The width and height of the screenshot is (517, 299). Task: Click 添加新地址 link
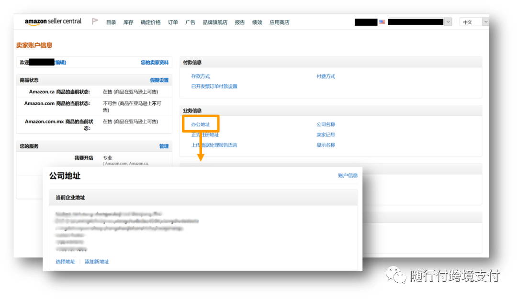(x=97, y=261)
